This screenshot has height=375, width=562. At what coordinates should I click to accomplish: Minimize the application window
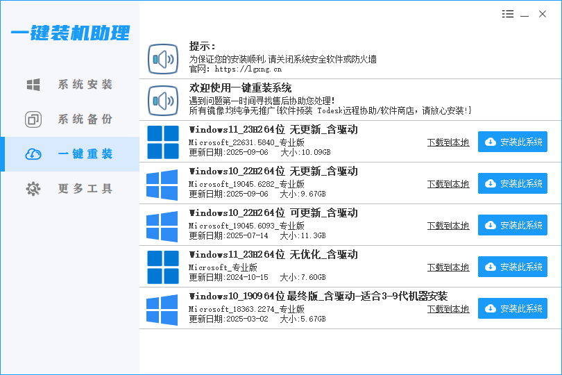pos(525,14)
